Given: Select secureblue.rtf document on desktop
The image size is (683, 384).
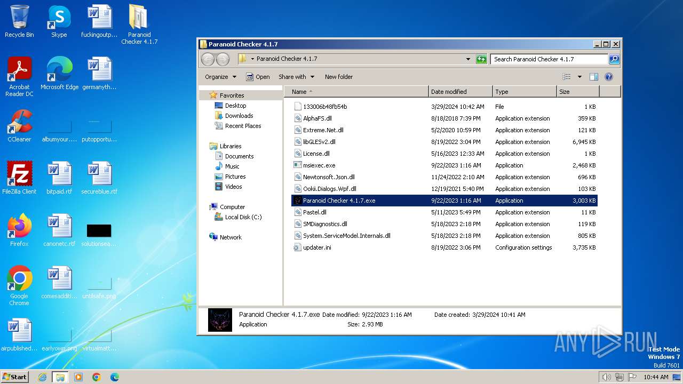Looking at the screenshot, I should click(x=99, y=178).
